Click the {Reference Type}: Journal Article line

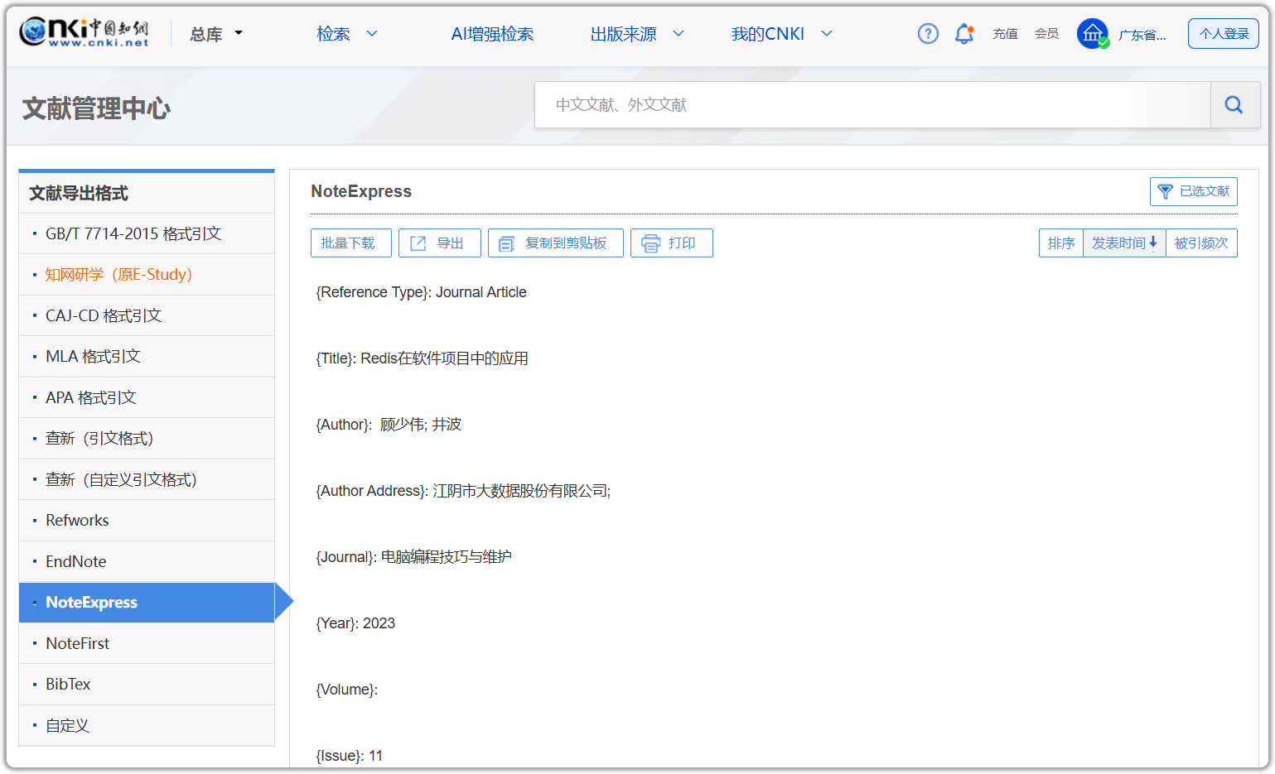click(421, 292)
